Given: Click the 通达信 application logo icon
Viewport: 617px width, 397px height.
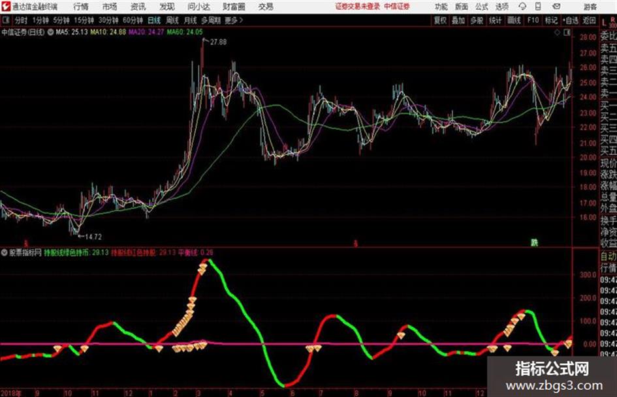Looking at the screenshot, I should point(5,7).
